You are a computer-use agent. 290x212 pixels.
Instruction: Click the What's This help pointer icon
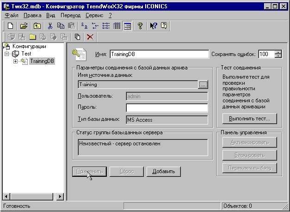point(153,26)
